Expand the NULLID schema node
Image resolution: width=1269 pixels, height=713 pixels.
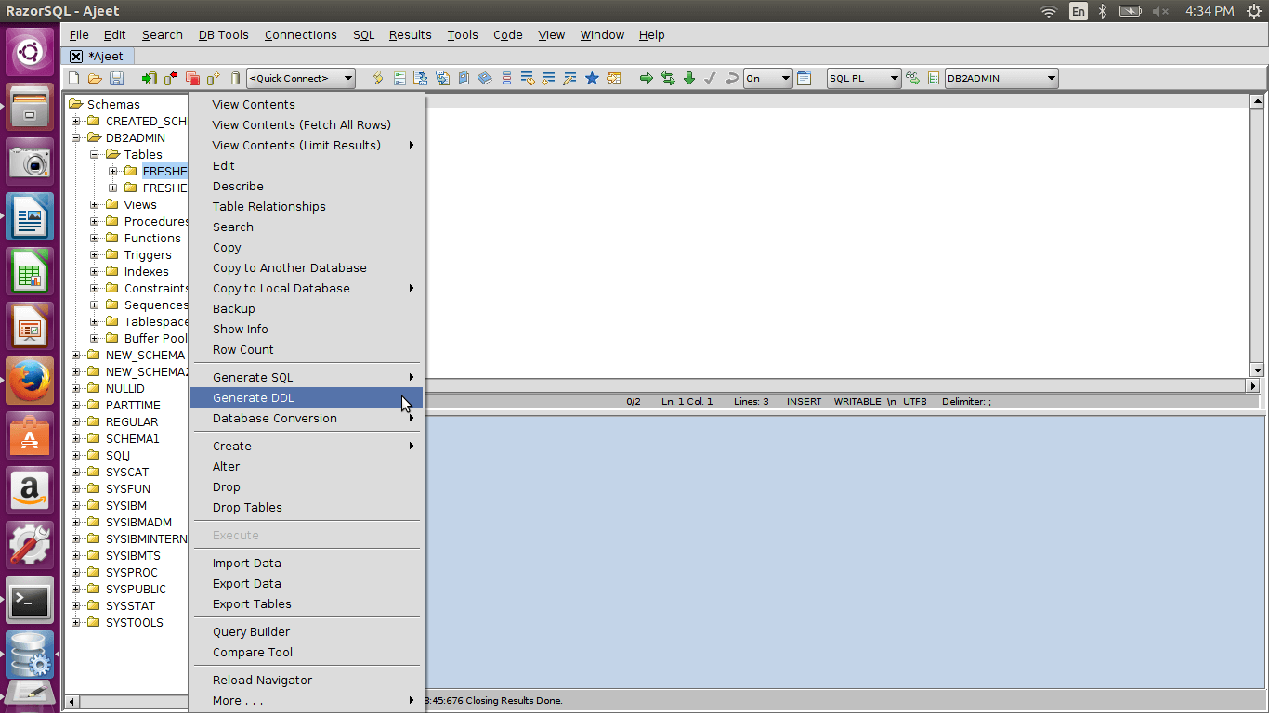(x=76, y=389)
